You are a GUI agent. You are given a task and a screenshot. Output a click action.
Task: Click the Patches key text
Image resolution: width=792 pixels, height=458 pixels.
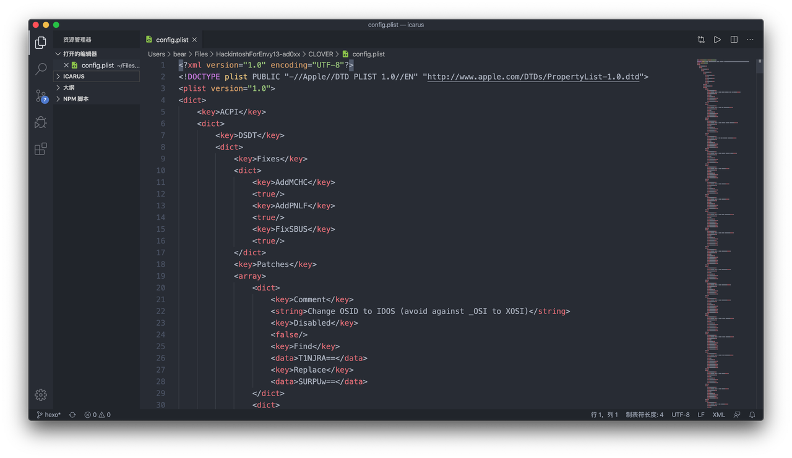click(x=273, y=265)
